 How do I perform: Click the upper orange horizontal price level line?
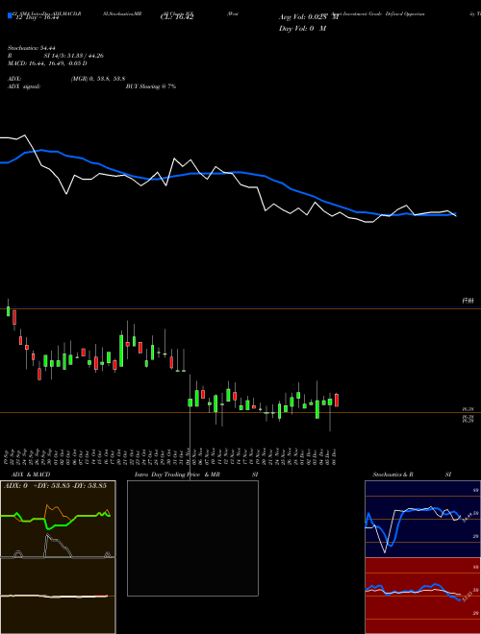tap(240, 309)
